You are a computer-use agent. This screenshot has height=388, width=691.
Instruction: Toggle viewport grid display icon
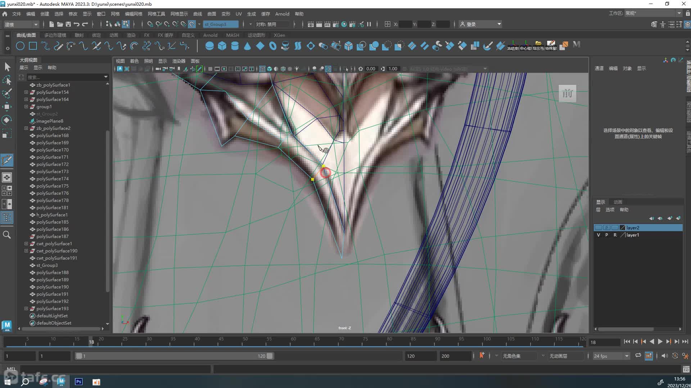[x=210, y=69]
